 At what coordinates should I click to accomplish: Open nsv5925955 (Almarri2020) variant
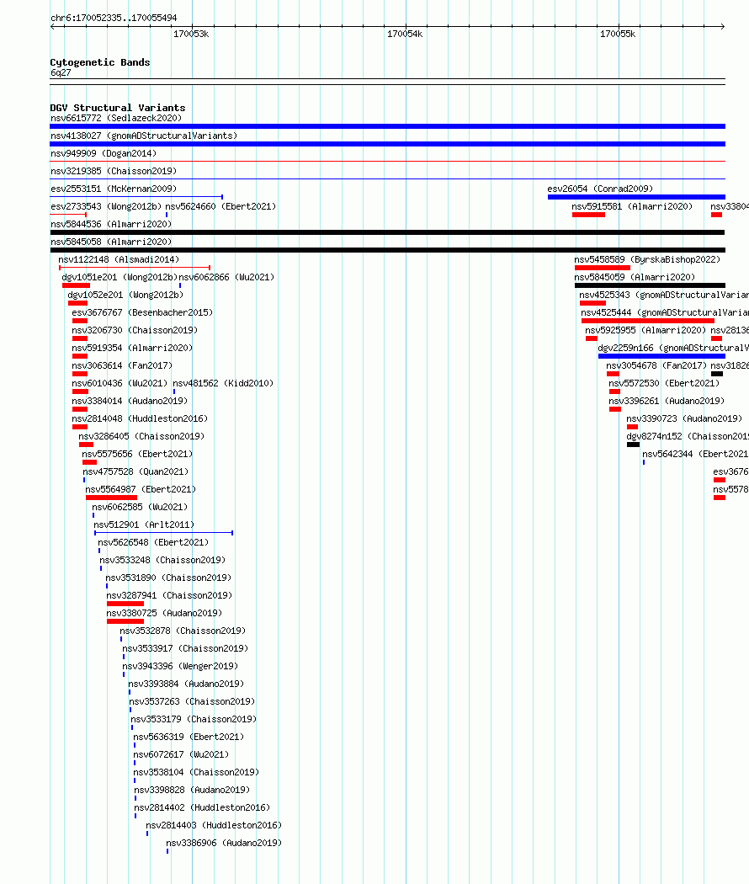point(645,330)
